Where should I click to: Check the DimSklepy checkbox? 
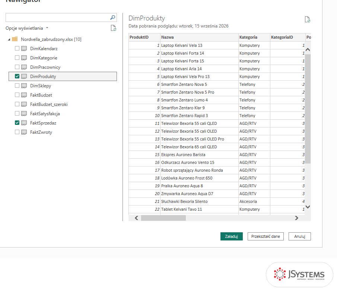pyautogui.click(x=17, y=85)
